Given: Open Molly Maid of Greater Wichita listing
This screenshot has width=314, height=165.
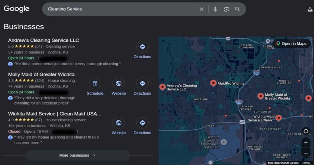Looking at the screenshot, I should 41,75.
